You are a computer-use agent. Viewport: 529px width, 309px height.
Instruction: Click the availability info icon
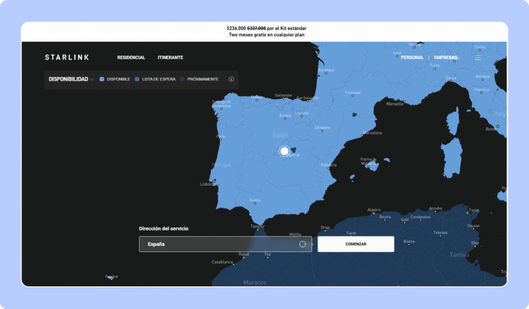[231, 80]
